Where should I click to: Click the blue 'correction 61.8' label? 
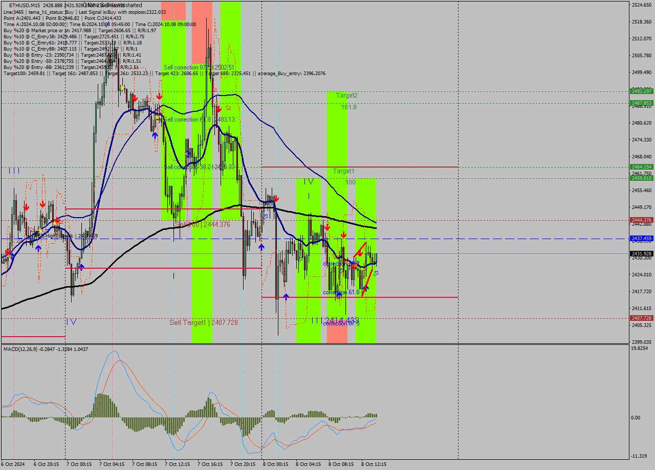(341, 292)
